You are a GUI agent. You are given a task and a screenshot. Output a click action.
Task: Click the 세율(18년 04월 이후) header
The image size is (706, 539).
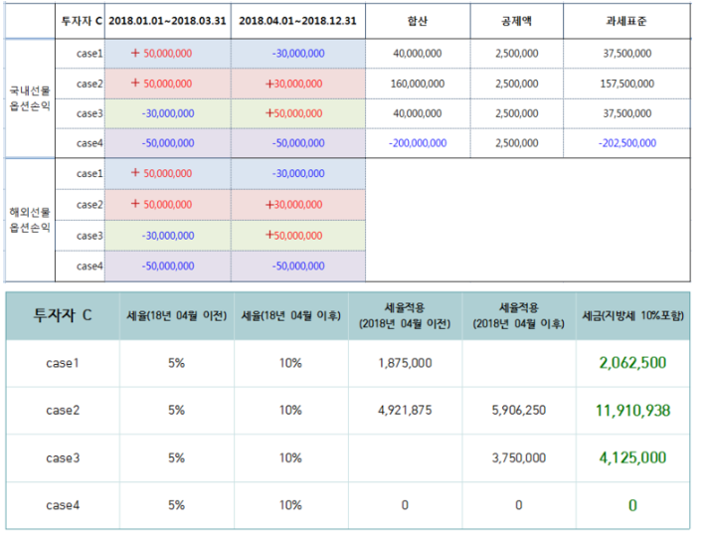(x=289, y=316)
